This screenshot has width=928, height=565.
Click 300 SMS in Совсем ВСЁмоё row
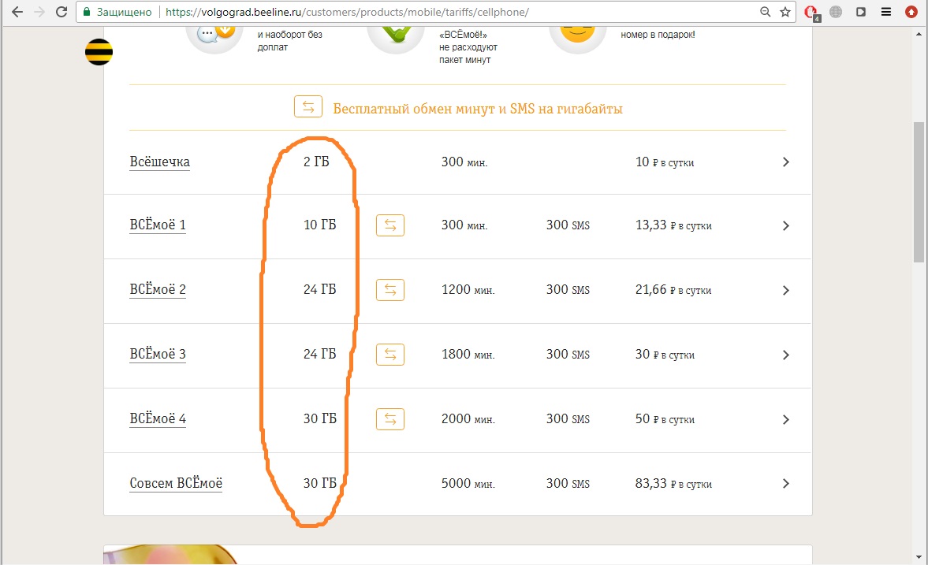point(568,483)
